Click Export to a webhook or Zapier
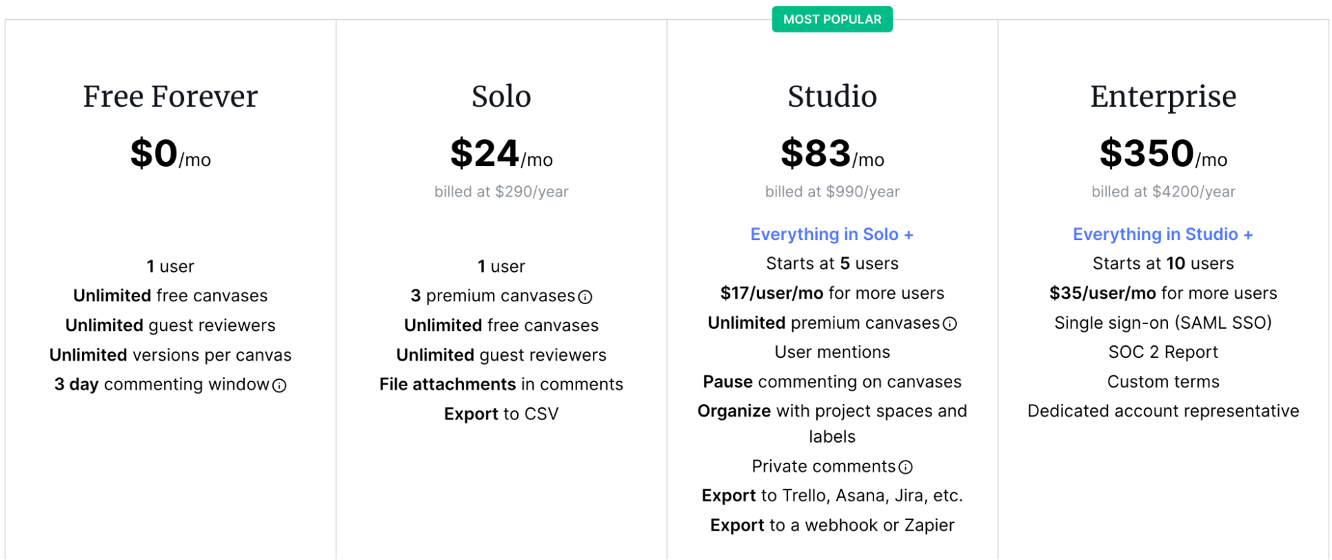The image size is (1332, 560). click(x=832, y=525)
